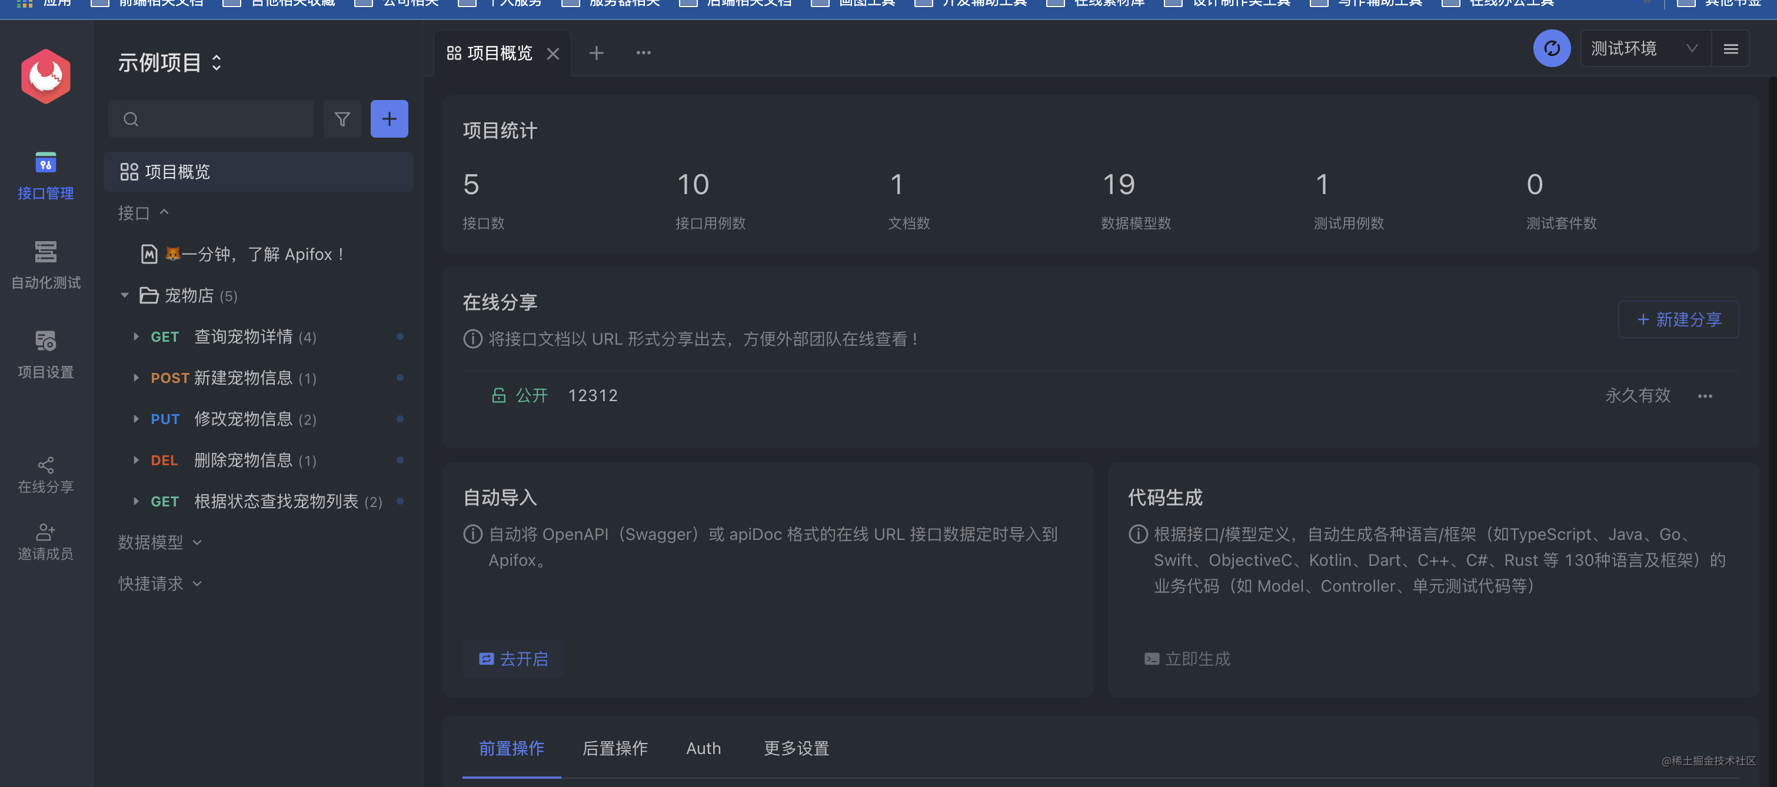
Task: Click the 项目概览 grid icon in sidebar
Action: 129,172
